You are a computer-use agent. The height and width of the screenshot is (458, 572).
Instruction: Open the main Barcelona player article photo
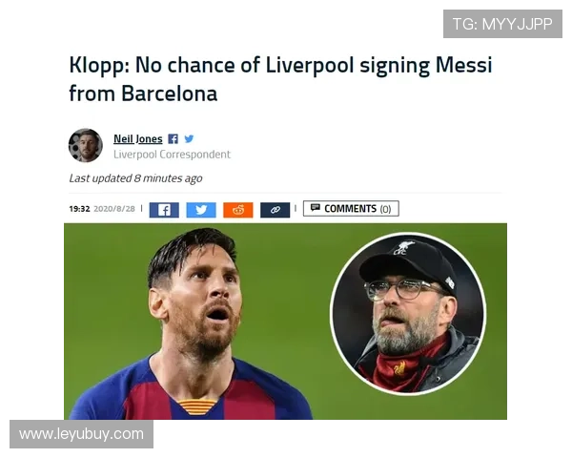[x=197, y=322]
